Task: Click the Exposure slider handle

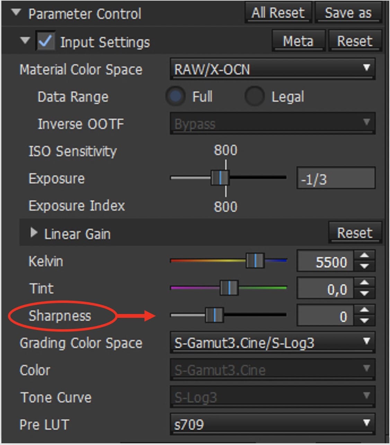Action: point(220,178)
